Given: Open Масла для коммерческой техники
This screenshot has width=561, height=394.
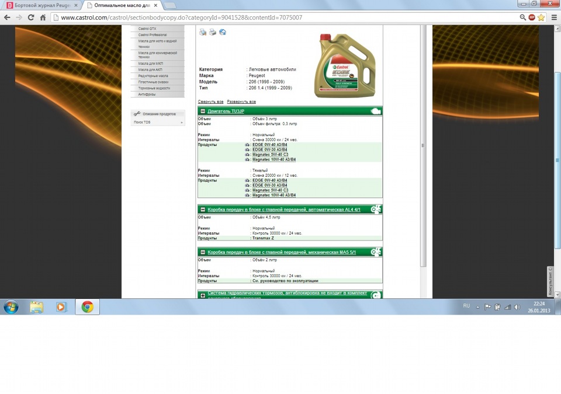Looking at the screenshot, I should coord(157,55).
